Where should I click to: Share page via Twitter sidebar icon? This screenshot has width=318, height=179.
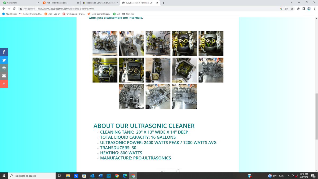pyautogui.click(x=4, y=60)
